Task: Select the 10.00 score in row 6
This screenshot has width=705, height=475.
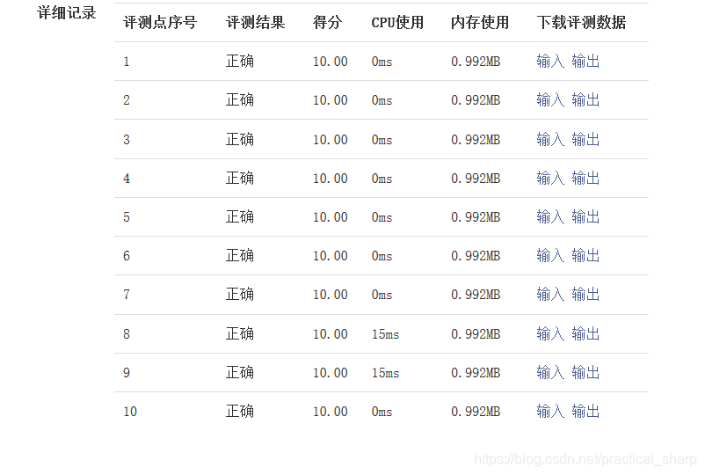Action: coord(330,255)
